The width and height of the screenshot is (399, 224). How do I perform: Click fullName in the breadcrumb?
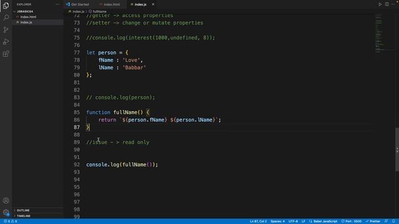(99, 11)
